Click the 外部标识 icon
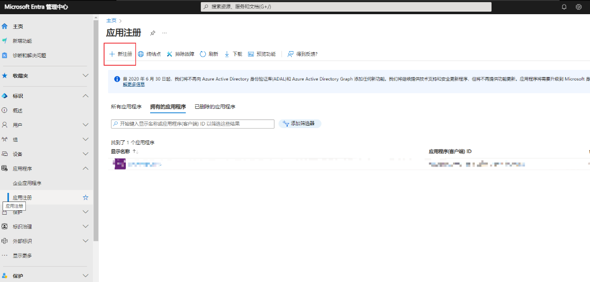The image size is (590, 282). pyautogui.click(x=5, y=241)
